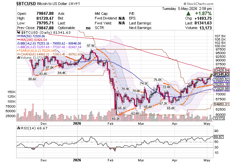231x163 pixels.
Task: Click the candlestick icon beside $BTCUSD (Daily)
Action: (x=18, y=32)
